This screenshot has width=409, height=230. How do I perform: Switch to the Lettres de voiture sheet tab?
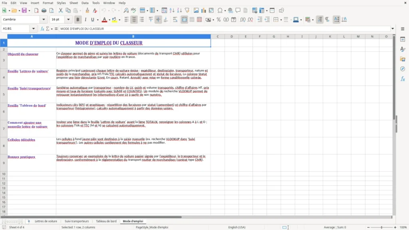46,221
